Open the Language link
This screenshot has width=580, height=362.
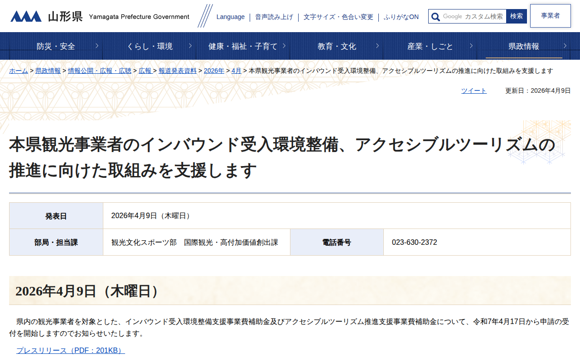(x=230, y=17)
